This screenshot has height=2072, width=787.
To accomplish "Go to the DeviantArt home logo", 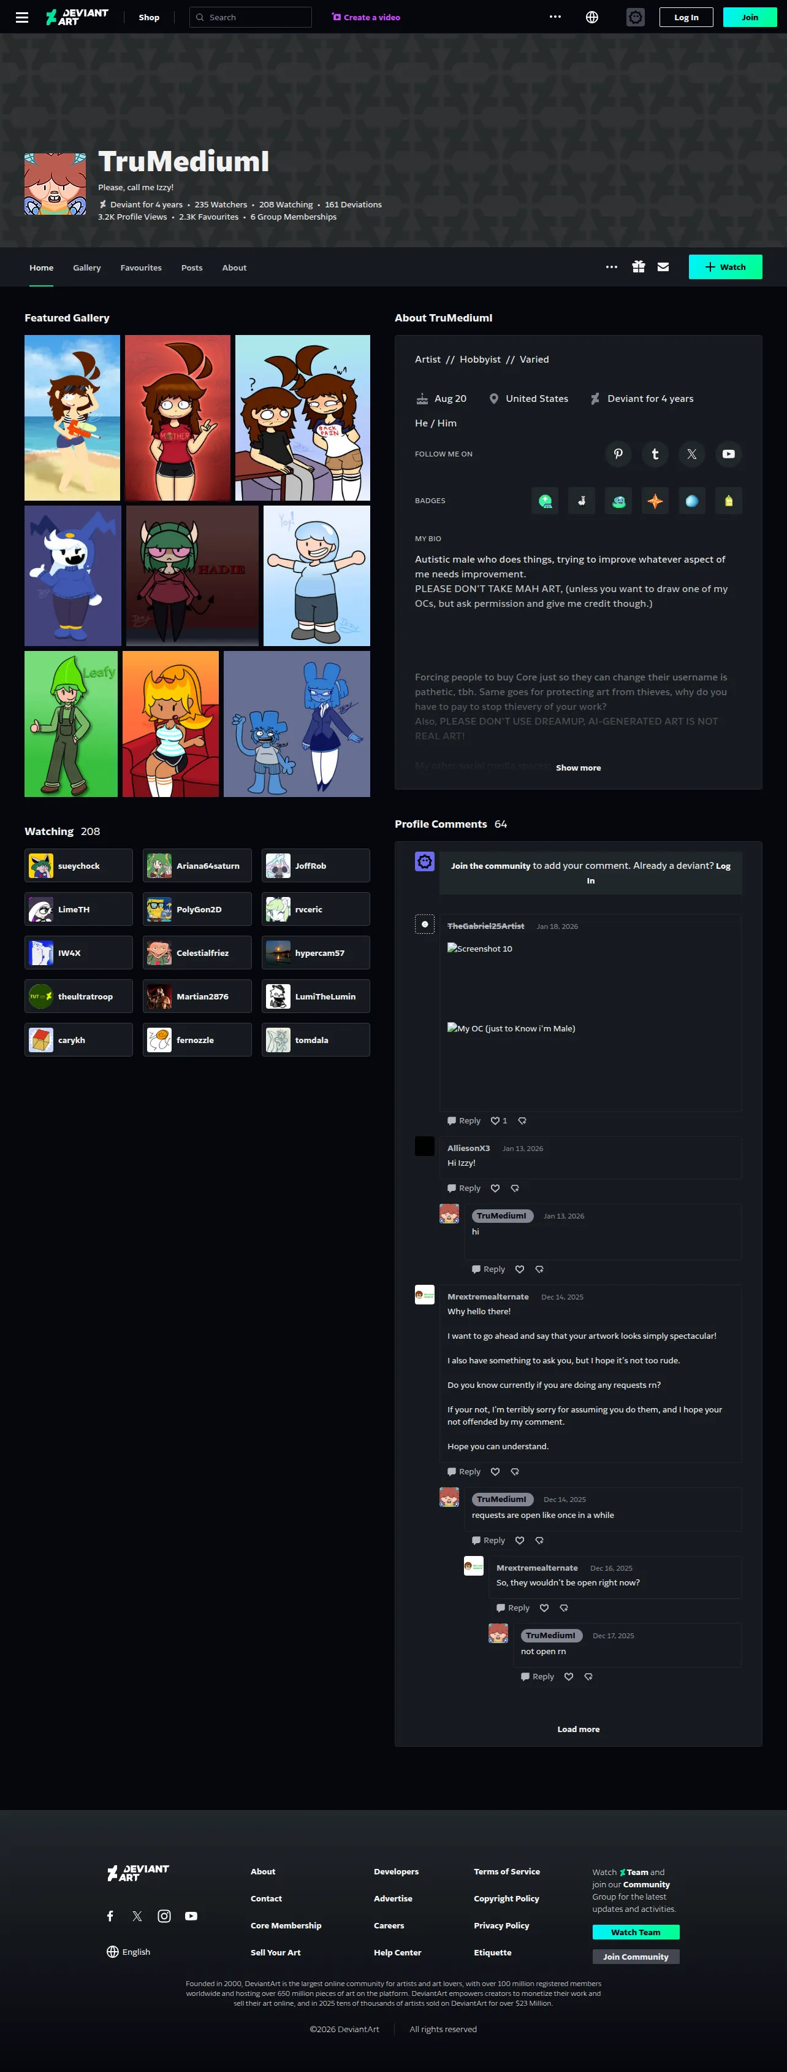I will point(77,17).
